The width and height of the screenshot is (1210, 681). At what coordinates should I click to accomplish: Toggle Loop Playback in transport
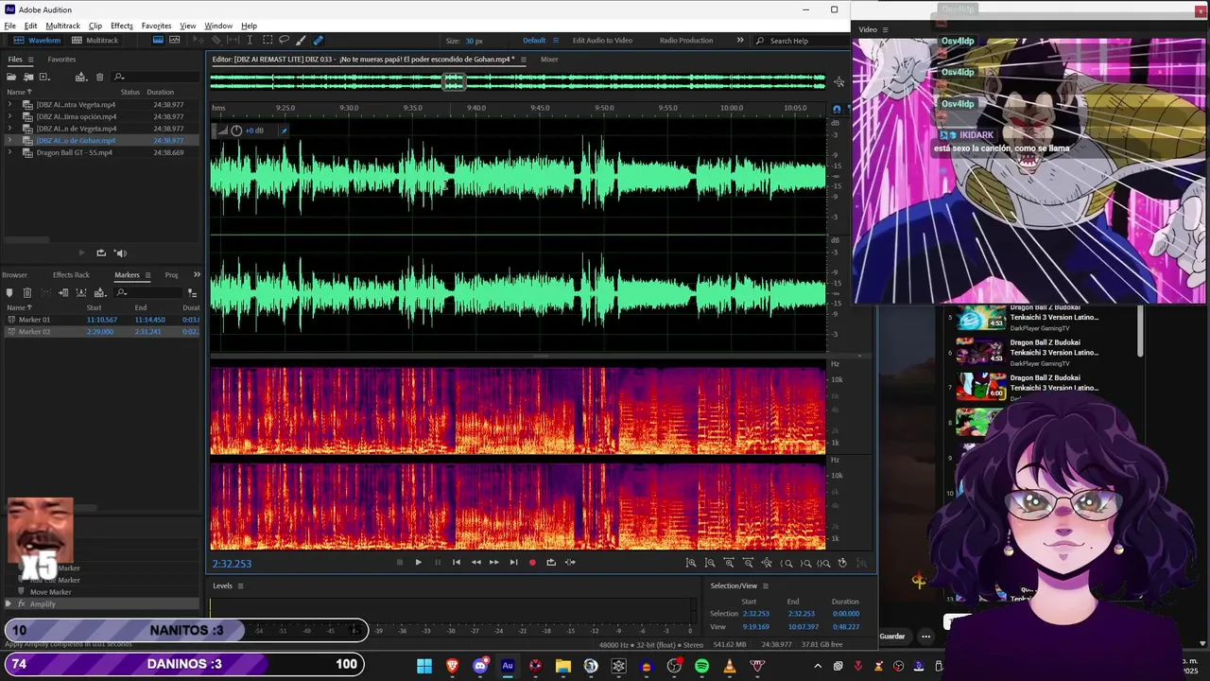551,562
